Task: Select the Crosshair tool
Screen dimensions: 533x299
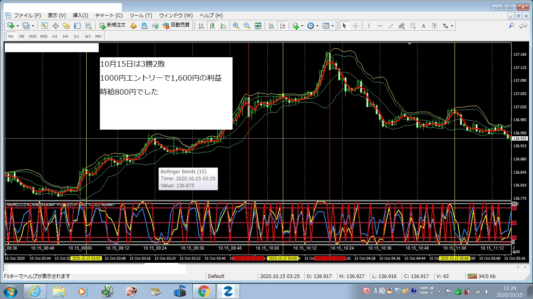Action: pos(355,26)
